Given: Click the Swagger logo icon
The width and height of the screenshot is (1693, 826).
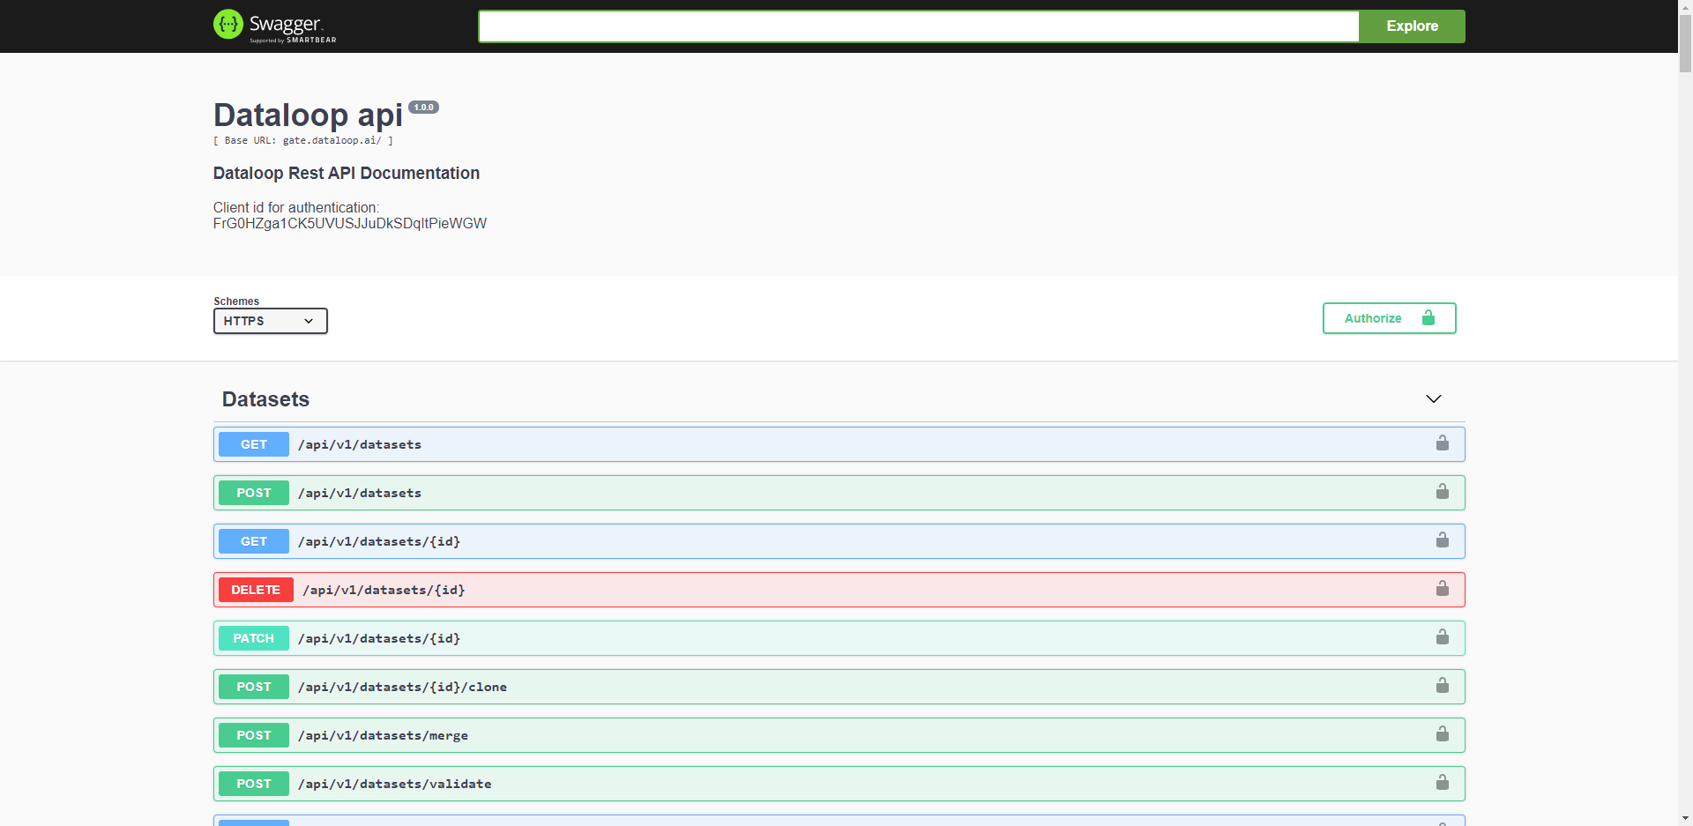Looking at the screenshot, I should 228,25.
